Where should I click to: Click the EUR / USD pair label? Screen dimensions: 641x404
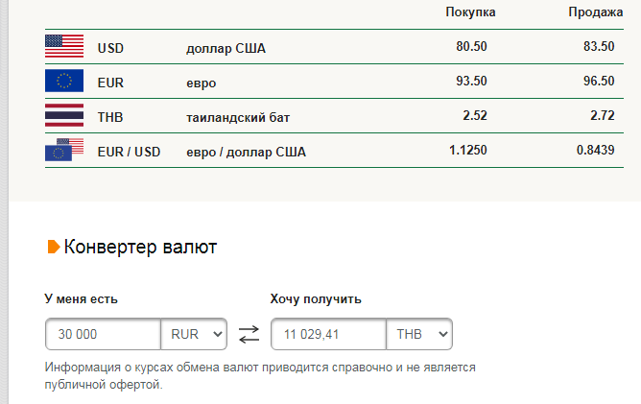(129, 152)
